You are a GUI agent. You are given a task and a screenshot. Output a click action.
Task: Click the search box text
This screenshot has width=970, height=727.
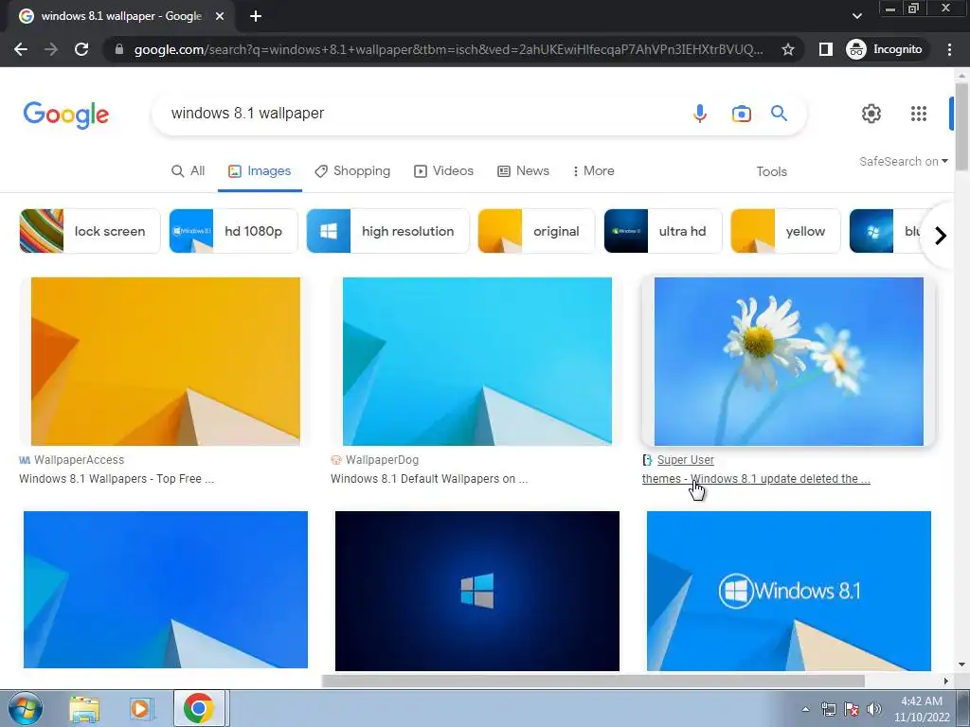pos(247,114)
